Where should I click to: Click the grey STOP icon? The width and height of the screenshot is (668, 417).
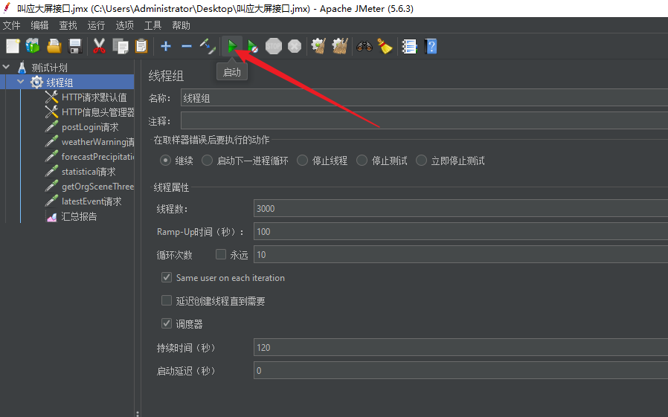point(274,46)
